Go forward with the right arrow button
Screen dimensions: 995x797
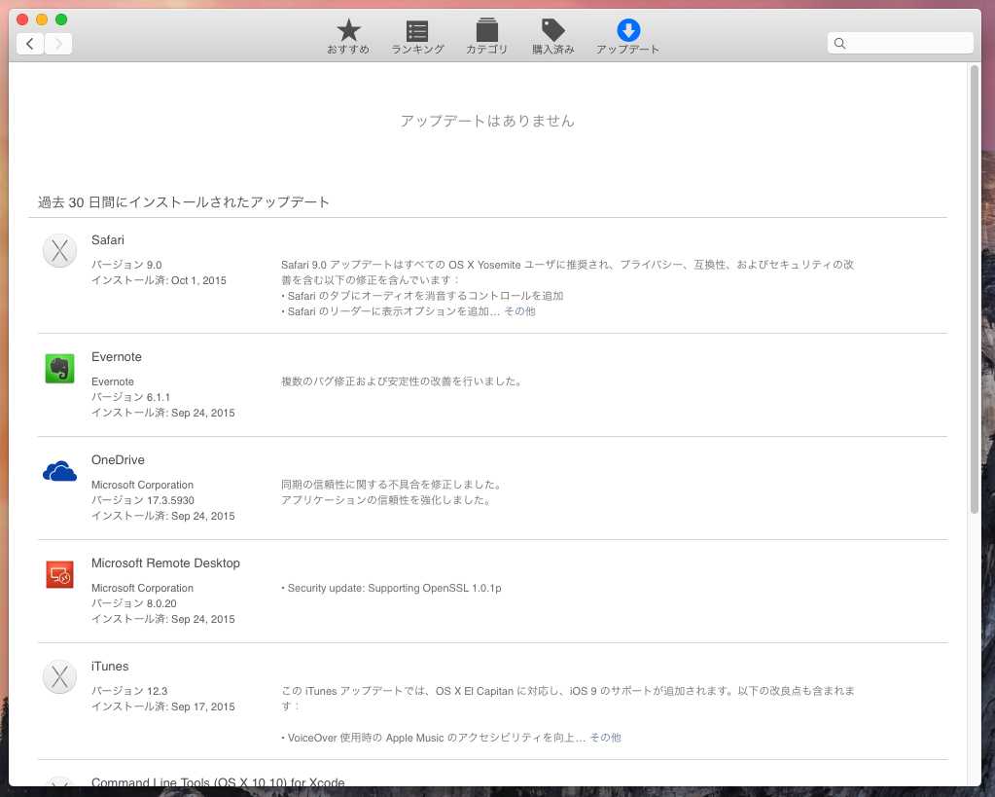(58, 43)
